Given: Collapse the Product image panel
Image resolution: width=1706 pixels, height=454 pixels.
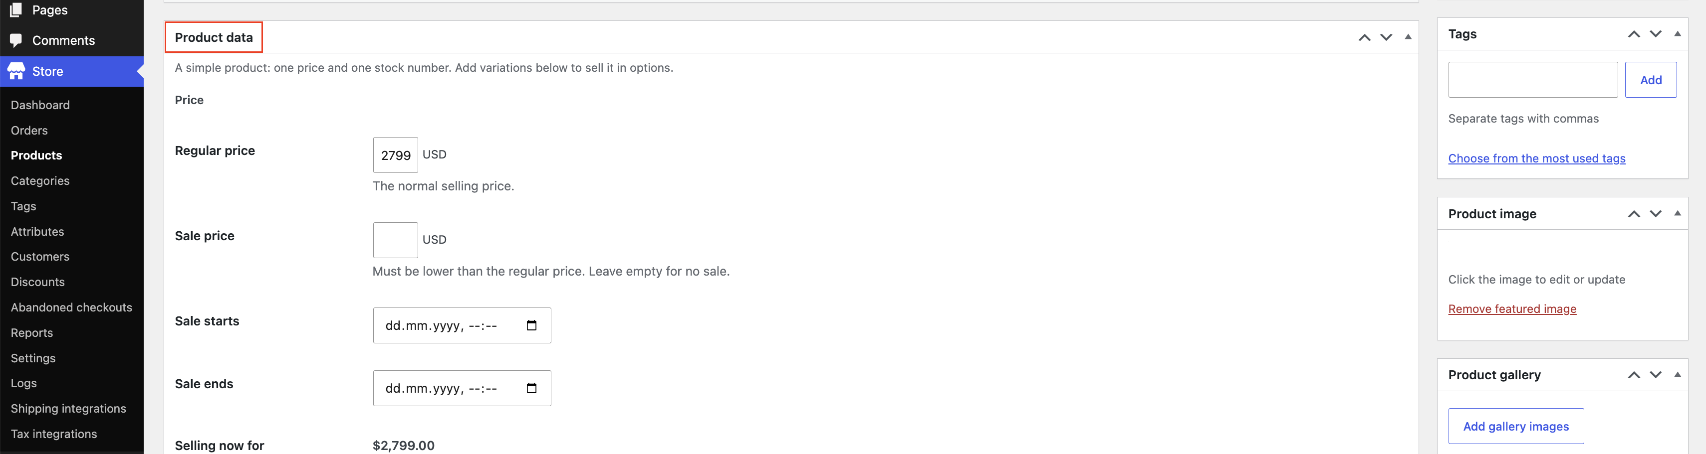Looking at the screenshot, I should (x=1678, y=213).
